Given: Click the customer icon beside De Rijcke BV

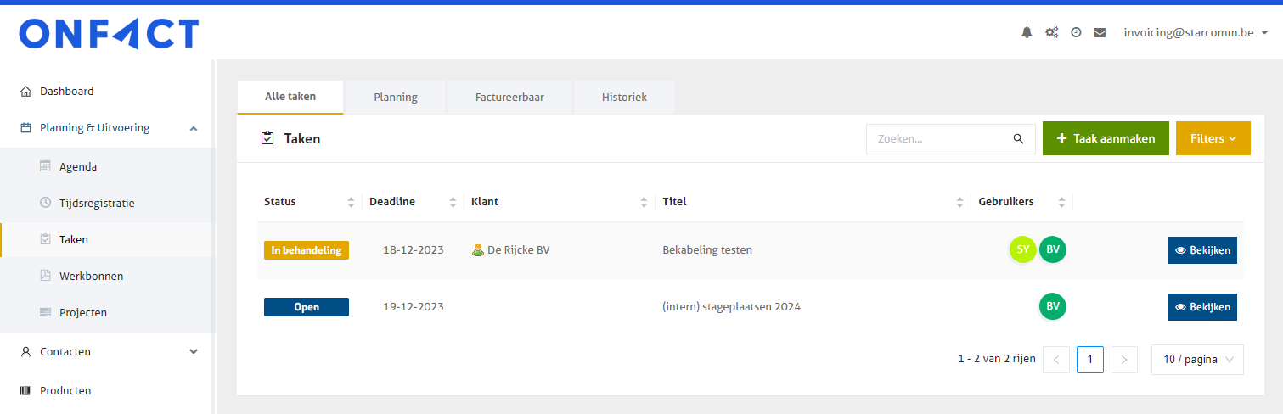Looking at the screenshot, I should click(478, 249).
